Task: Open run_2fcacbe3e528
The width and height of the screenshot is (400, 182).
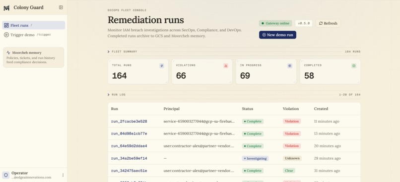Action: 129,122
